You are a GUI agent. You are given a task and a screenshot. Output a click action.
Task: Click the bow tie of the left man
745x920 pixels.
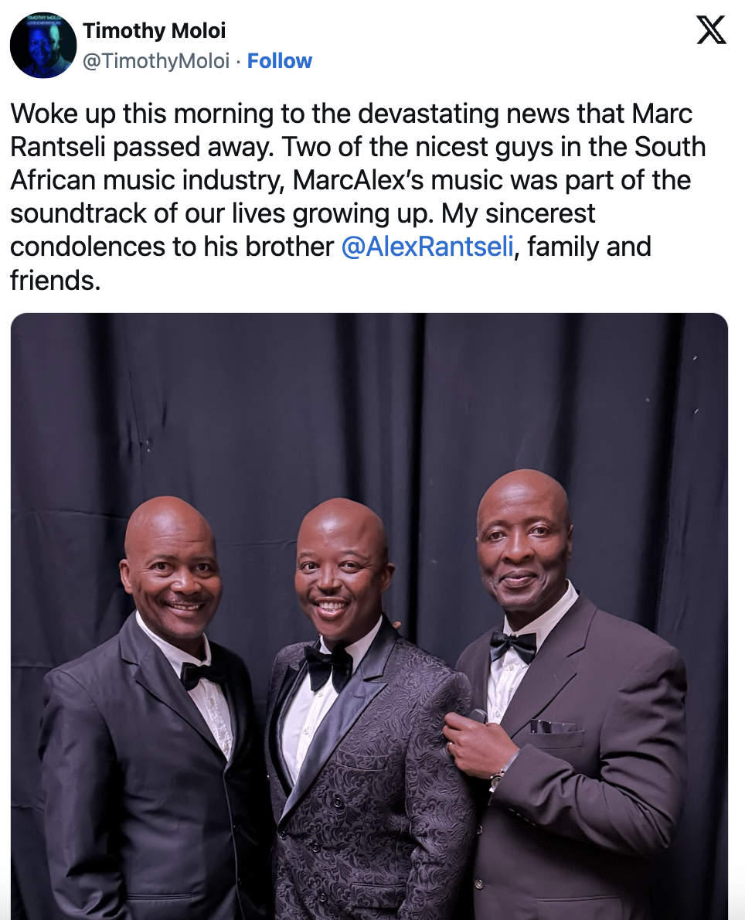click(x=199, y=675)
